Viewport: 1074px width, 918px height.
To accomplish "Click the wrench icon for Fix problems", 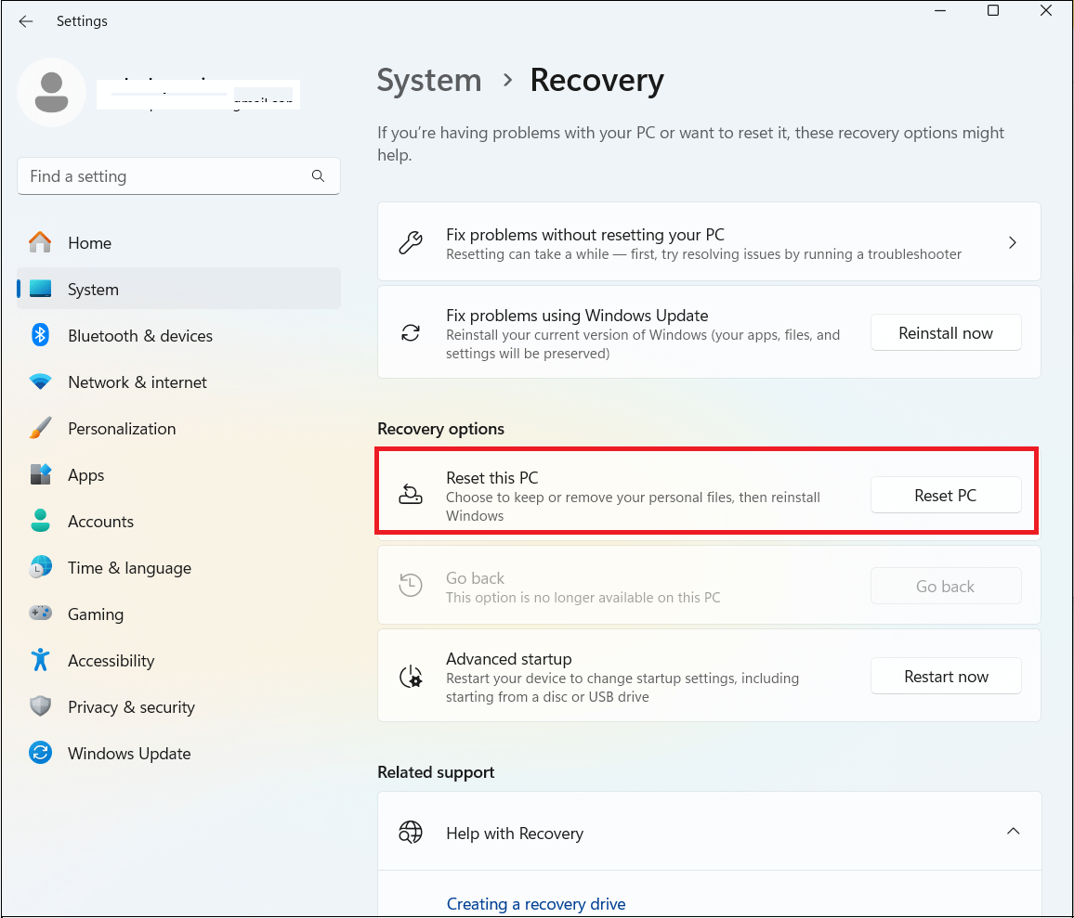I will [x=411, y=242].
